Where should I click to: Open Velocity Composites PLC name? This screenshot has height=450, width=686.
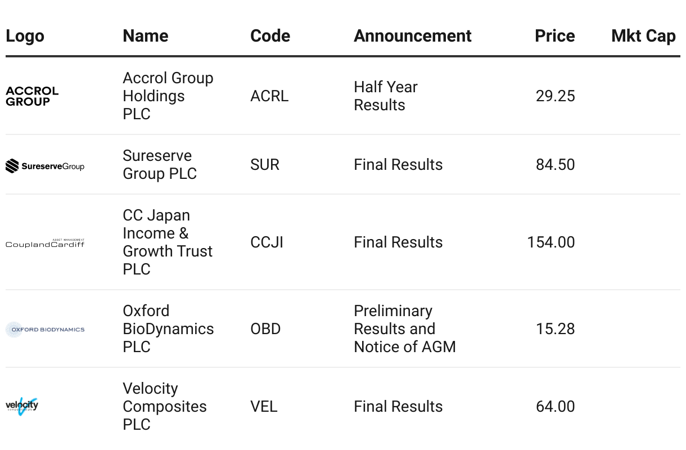tap(164, 406)
